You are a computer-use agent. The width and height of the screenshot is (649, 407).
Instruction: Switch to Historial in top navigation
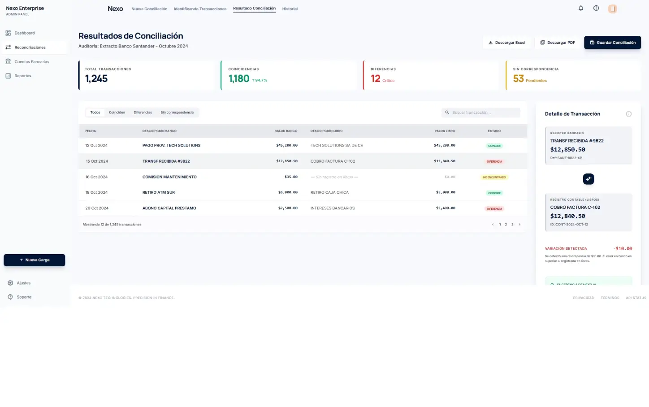tap(290, 9)
